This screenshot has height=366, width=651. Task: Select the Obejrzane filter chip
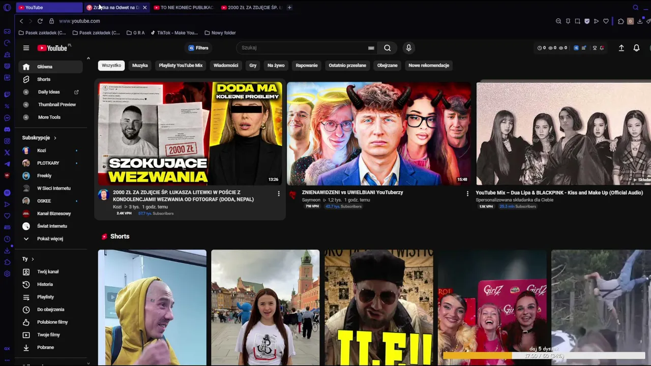[x=387, y=66]
